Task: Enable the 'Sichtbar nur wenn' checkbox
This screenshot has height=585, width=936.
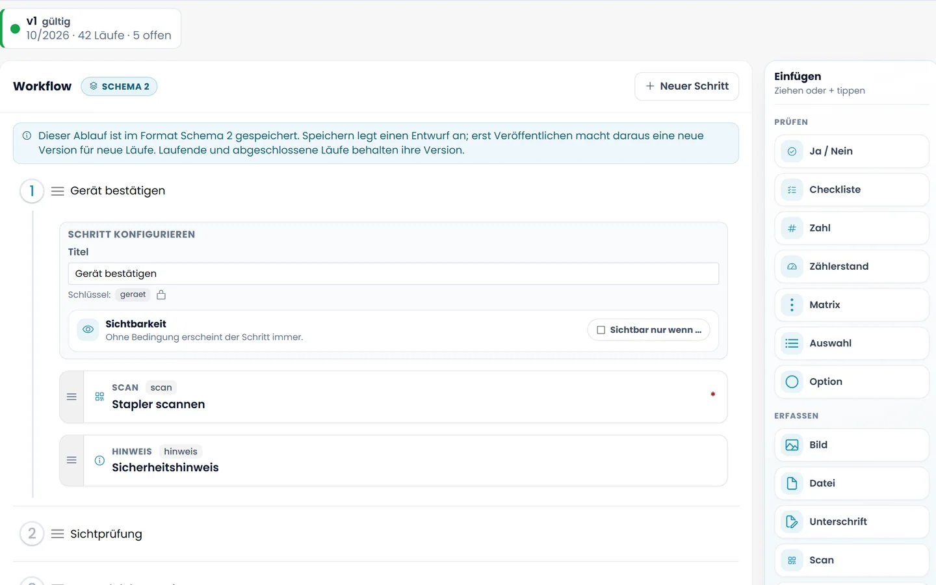Action: 601,330
